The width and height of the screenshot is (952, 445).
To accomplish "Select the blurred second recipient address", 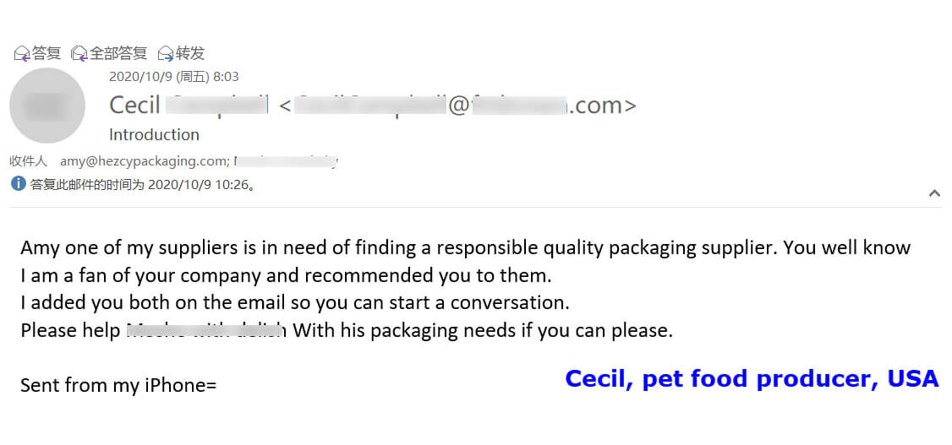I will (x=286, y=160).
